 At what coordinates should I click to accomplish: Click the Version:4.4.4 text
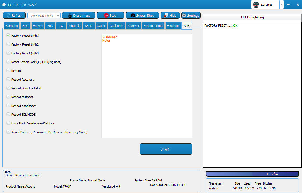point(111,186)
